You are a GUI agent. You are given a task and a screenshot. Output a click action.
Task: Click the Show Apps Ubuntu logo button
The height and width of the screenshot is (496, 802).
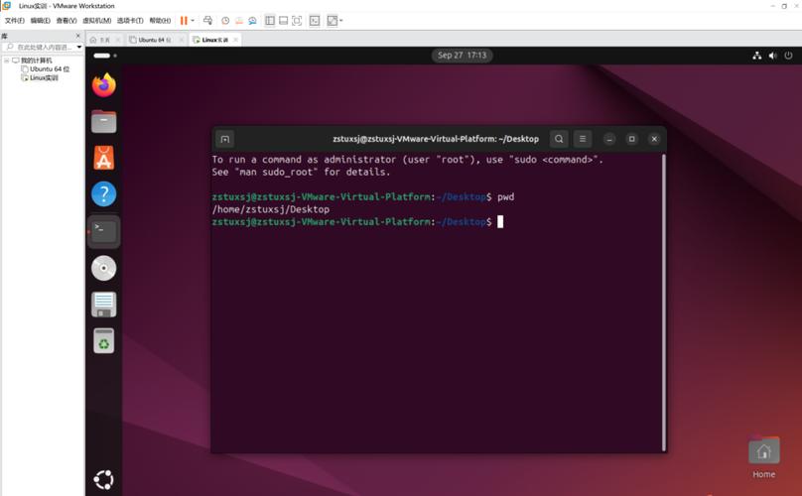point(104,480)
